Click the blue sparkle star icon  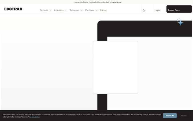[x=180, y=22]
